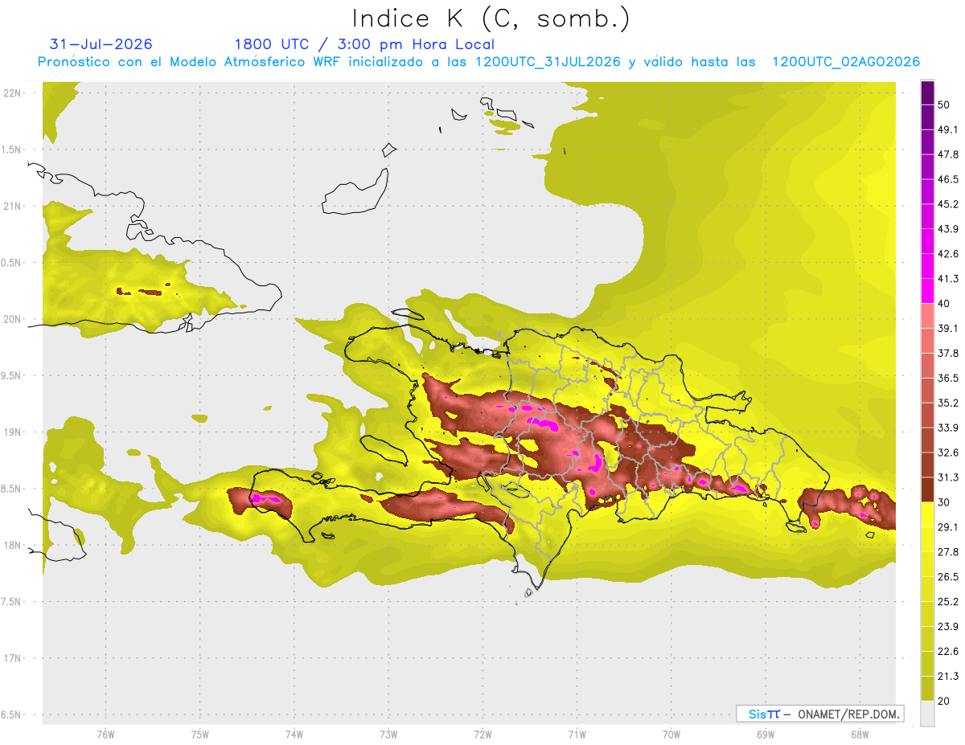Viewport: 965px width, 745px height.
Task: Click the '23.9' color scale value
Action: point(948,627)
